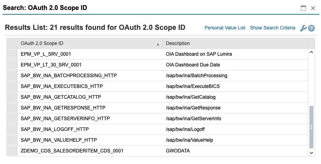321x164 pixels.
Task: Click the blue help question mark icon
Action: click(x=311, y=28)
